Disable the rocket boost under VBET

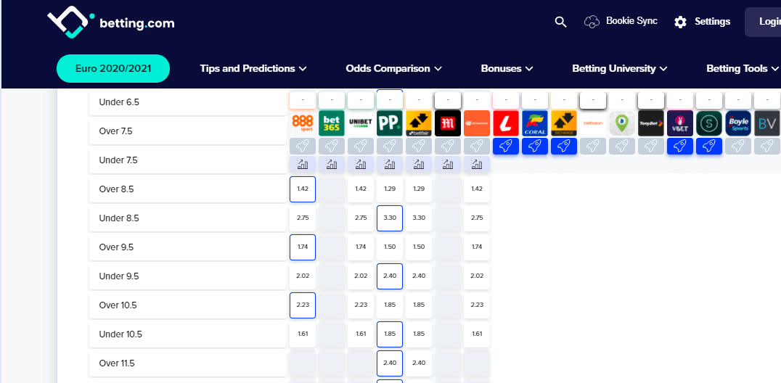pyautogui.click(x=680, y=146)
